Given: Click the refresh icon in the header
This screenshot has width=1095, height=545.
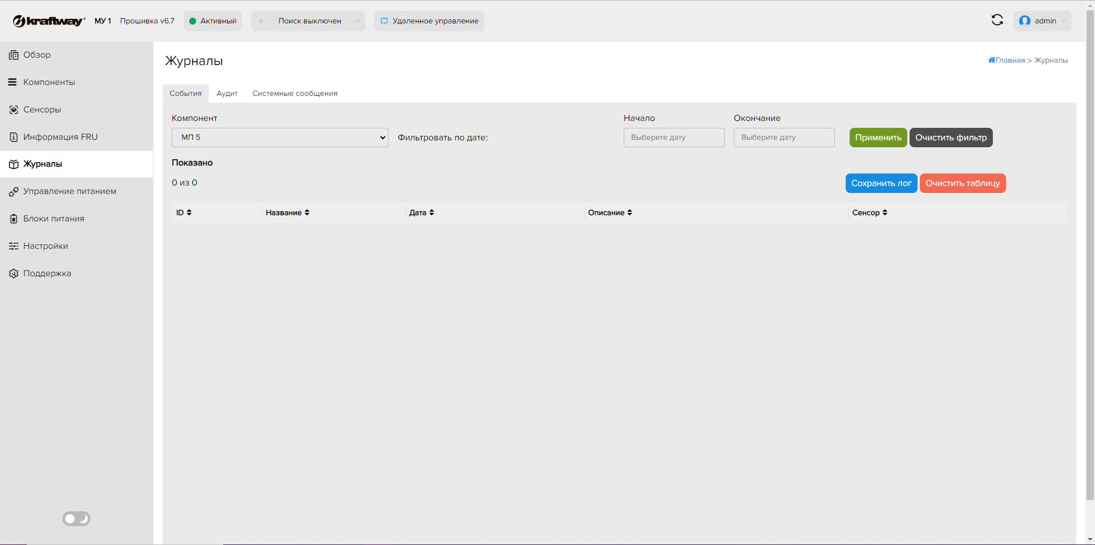Looking at the screenshot, I should click(x=997, y=21).
